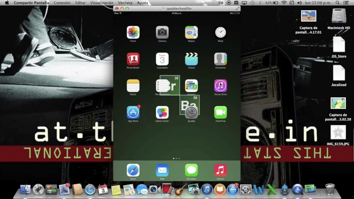The image size is (354, 199).
Task: Open the Videos app on the iPad
Action: click(191, 59)
